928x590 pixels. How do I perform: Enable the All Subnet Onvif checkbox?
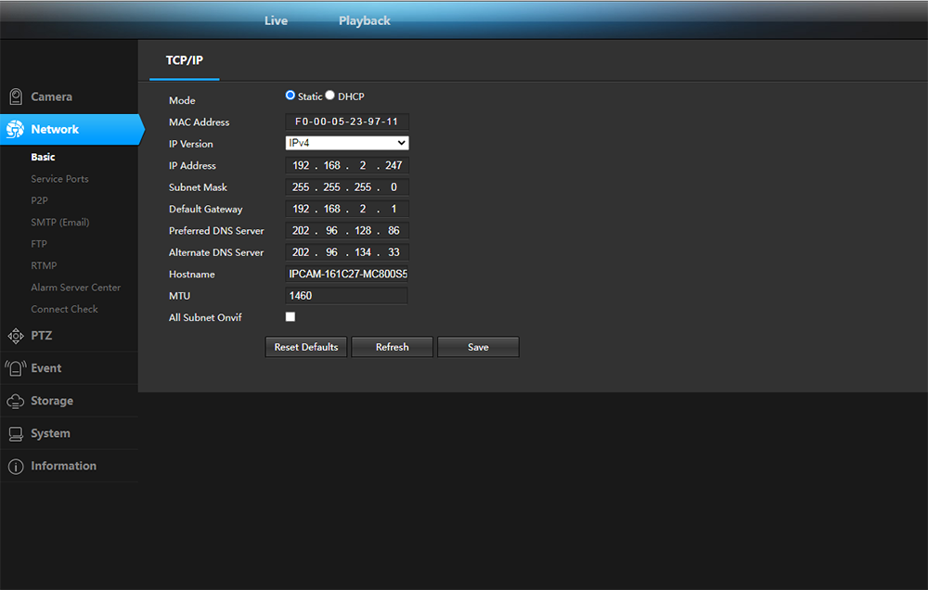290,316
